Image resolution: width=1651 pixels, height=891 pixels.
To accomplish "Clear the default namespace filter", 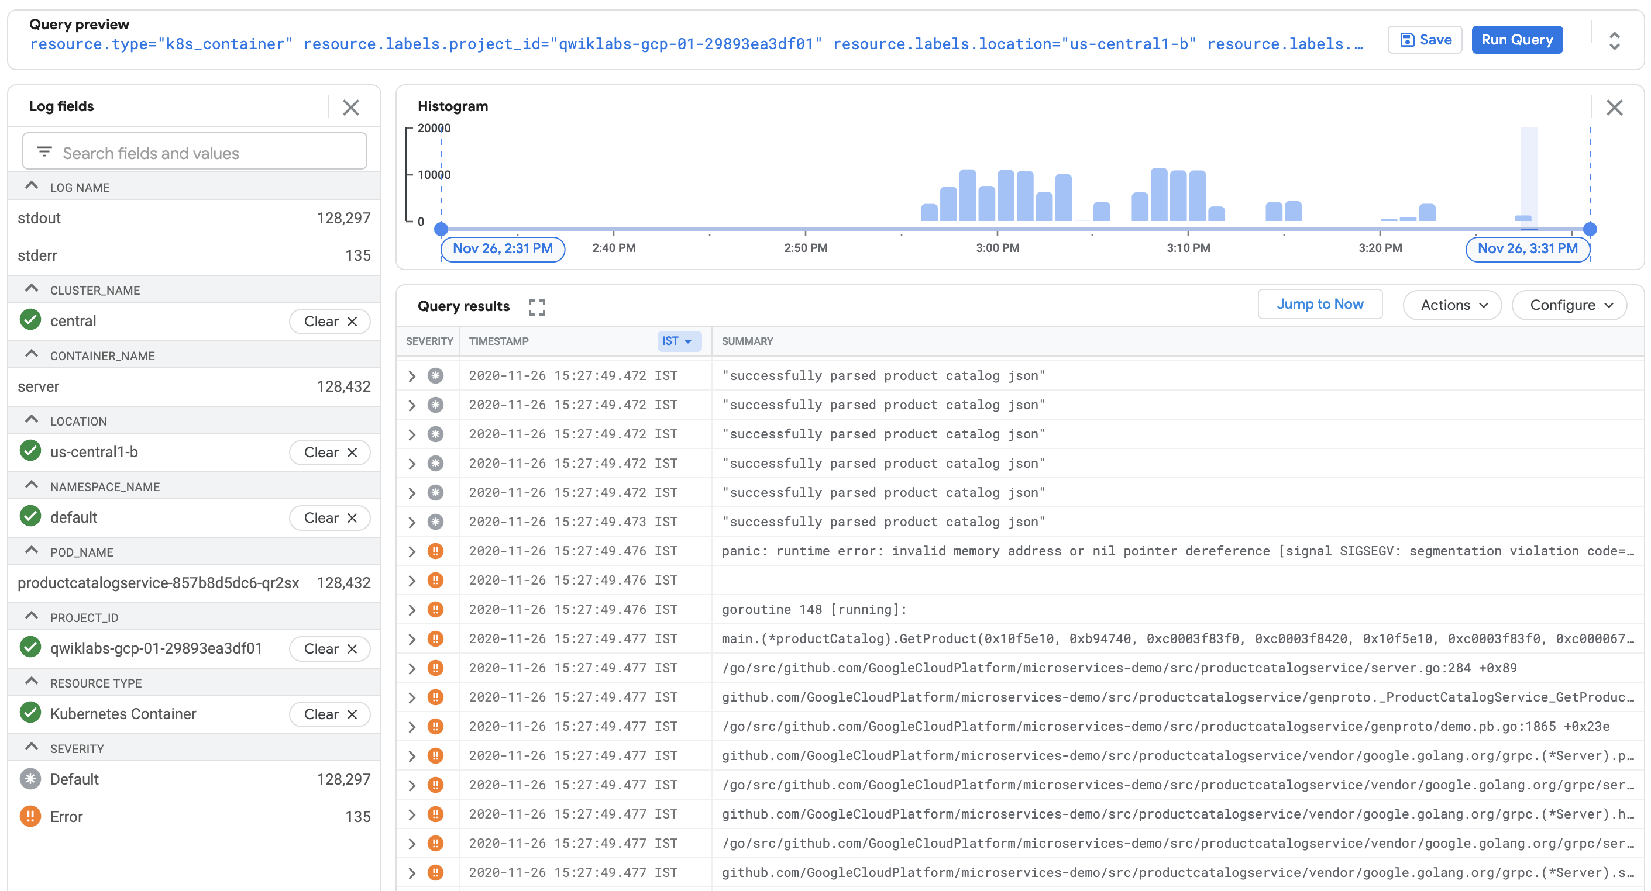I will click(x=329, y=517).
